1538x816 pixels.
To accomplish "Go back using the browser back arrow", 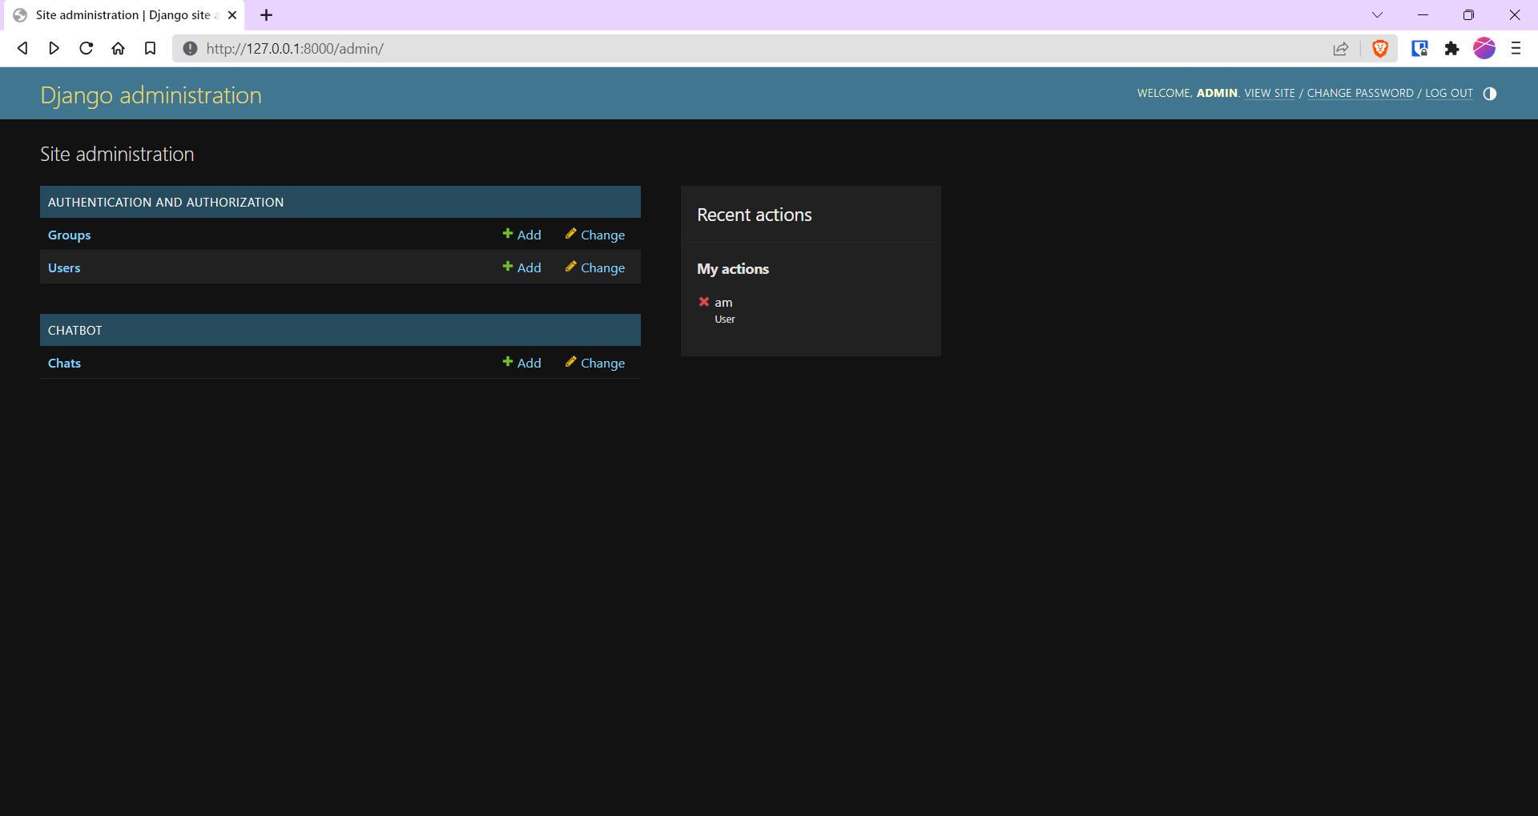I will tap(22, 48).
